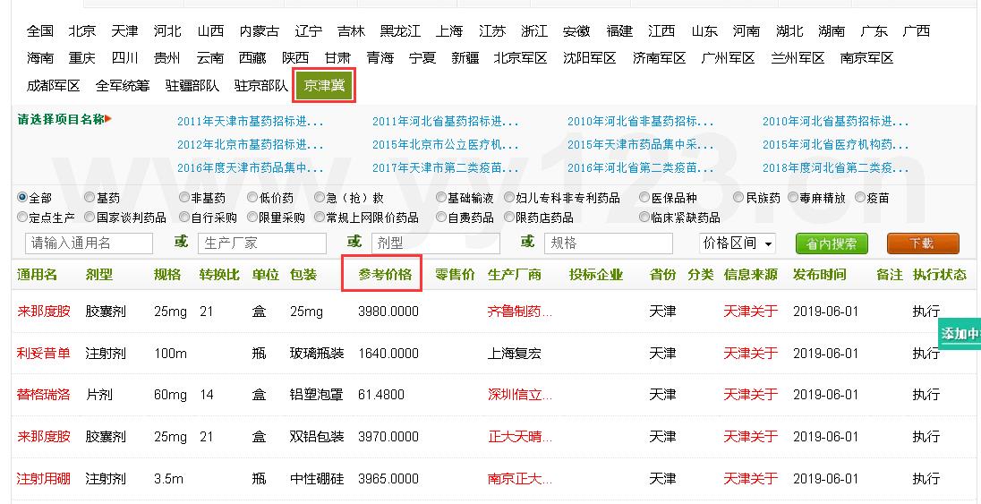Focus the 生产厂家 input field
Image resolution: width=981 pixels, height=504 pixels.
point(262,243)
